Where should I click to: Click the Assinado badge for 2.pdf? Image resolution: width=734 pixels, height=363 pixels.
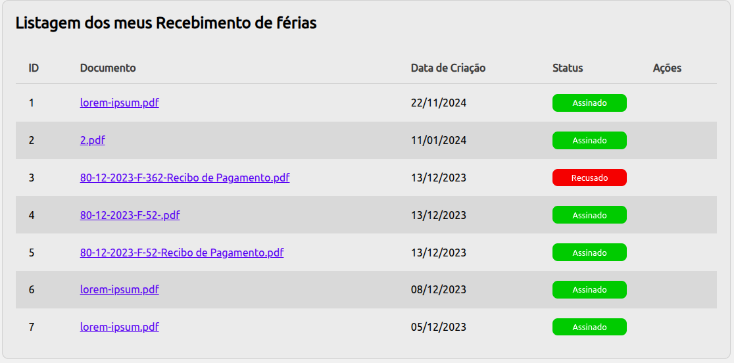coord(589,140)
